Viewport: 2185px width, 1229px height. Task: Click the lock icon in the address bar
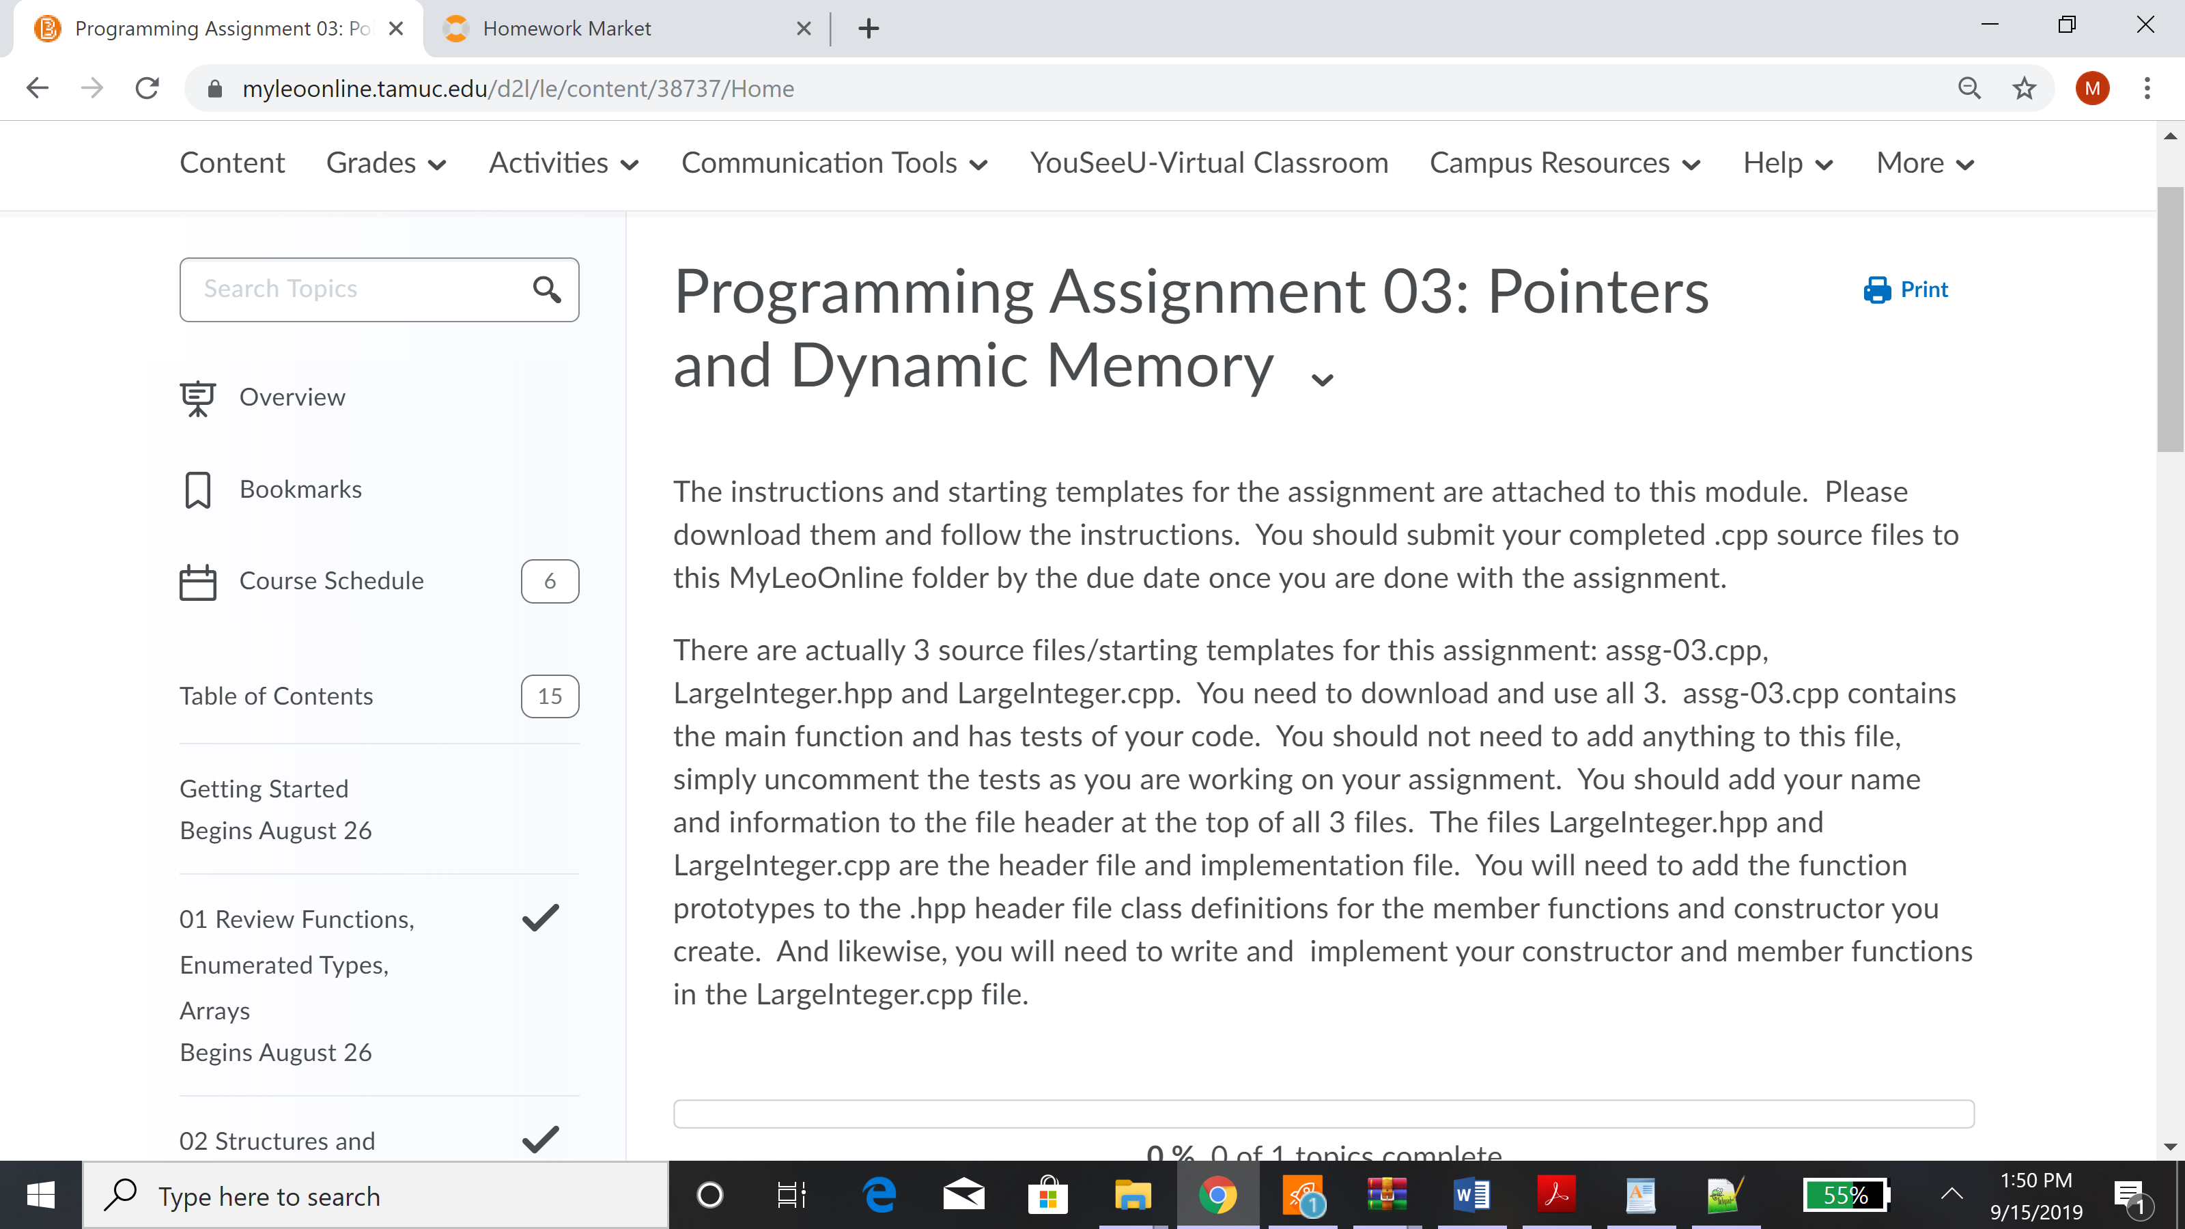[x=214, y=89]
